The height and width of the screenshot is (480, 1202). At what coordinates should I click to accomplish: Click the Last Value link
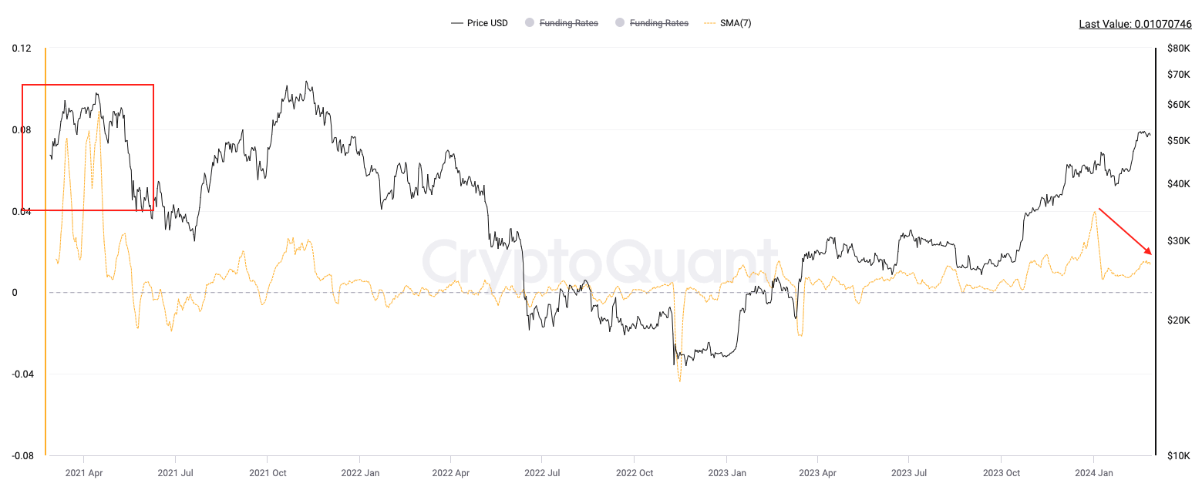[x=1135, y=24]
